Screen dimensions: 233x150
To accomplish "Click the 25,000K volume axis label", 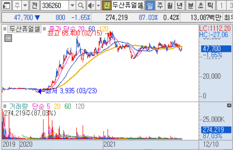I will tap(214, 119).
